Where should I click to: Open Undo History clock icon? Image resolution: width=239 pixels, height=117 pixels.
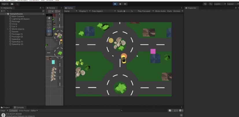tap(205, 4)
